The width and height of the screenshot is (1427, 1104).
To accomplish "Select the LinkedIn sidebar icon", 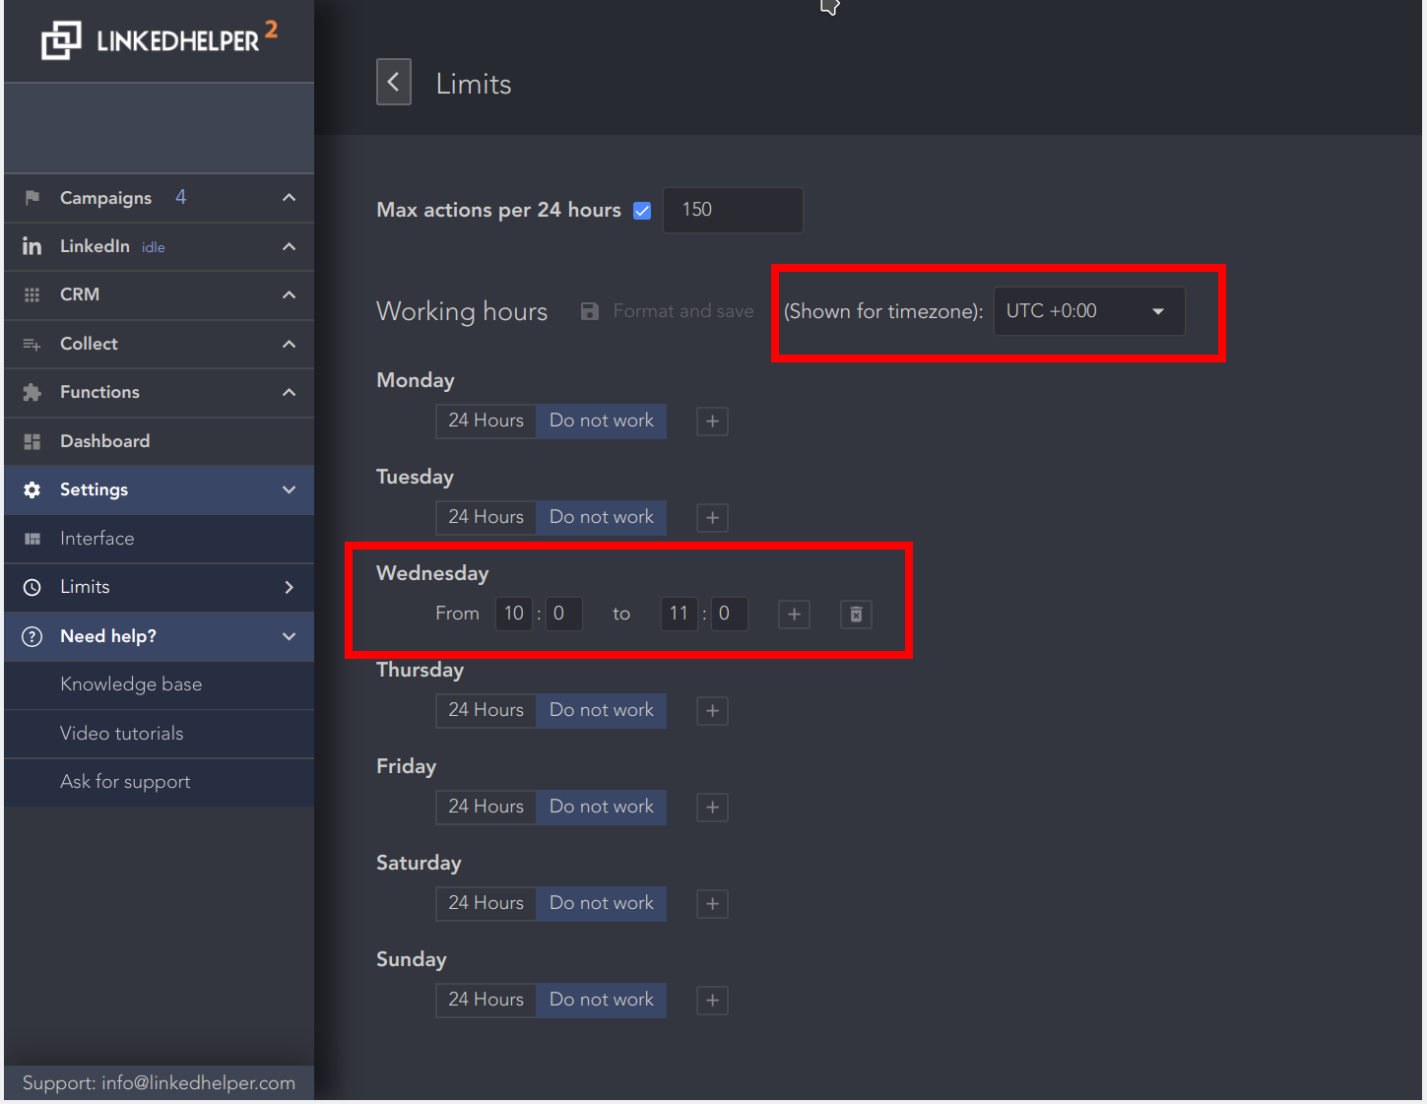I will [32, 246].
